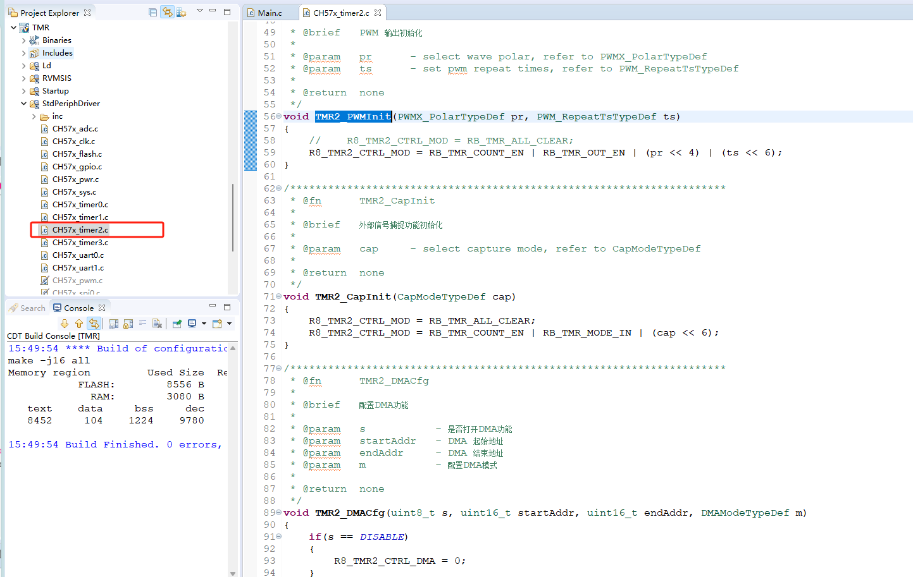The image size is (913, 577).
Task: Minimize the Console panel
Action: [x=213, y=306]
